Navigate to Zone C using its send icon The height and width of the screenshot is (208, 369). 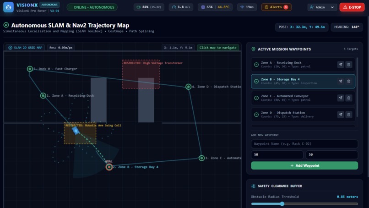341,98
